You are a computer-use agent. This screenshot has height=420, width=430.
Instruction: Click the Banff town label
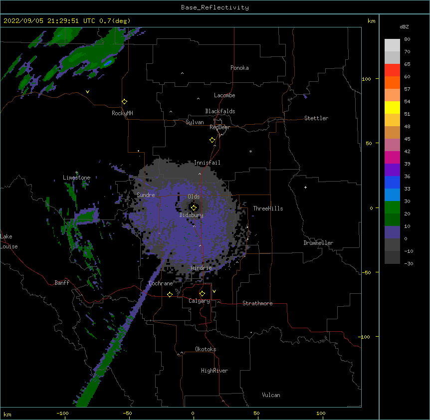tap(62, 283)
